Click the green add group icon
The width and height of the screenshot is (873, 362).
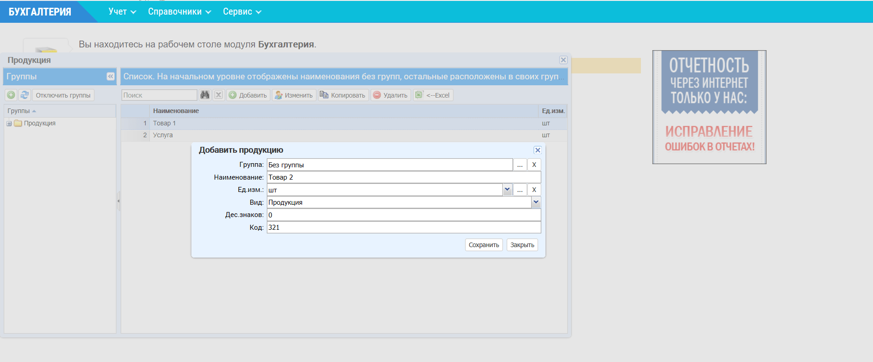coord(11,95)
